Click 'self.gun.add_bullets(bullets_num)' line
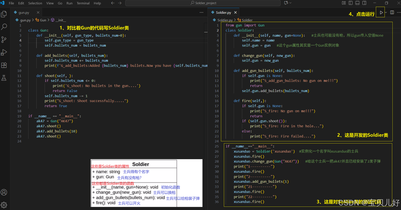The width and height of the screenshot is (401, 210). (275, 91)
